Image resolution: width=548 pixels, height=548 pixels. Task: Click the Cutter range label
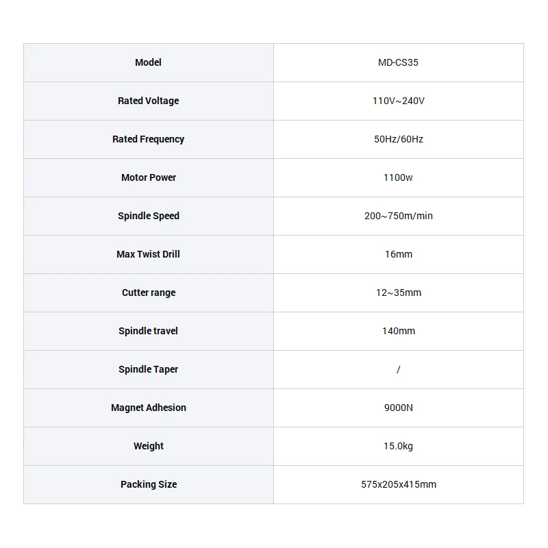pyautogui.click(x=148, y=292)
